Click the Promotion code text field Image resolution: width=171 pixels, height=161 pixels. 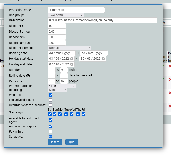pos(76,10)
